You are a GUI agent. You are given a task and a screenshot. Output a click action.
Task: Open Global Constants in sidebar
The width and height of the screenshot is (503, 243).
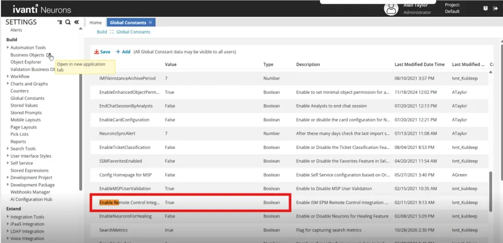pyautogui.click(x=27, y=98)
